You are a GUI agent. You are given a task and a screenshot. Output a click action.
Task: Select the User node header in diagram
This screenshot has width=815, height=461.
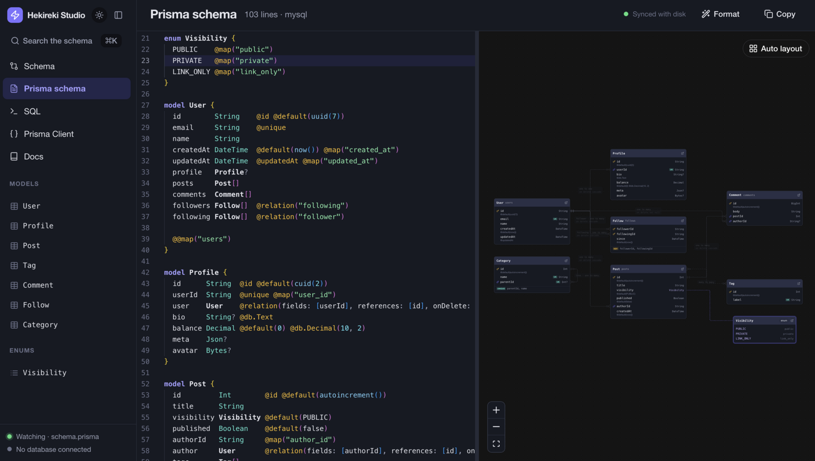tap(532, 203)
